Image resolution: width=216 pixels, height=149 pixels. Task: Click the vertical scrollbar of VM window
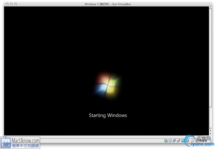[x=210, y=57]
